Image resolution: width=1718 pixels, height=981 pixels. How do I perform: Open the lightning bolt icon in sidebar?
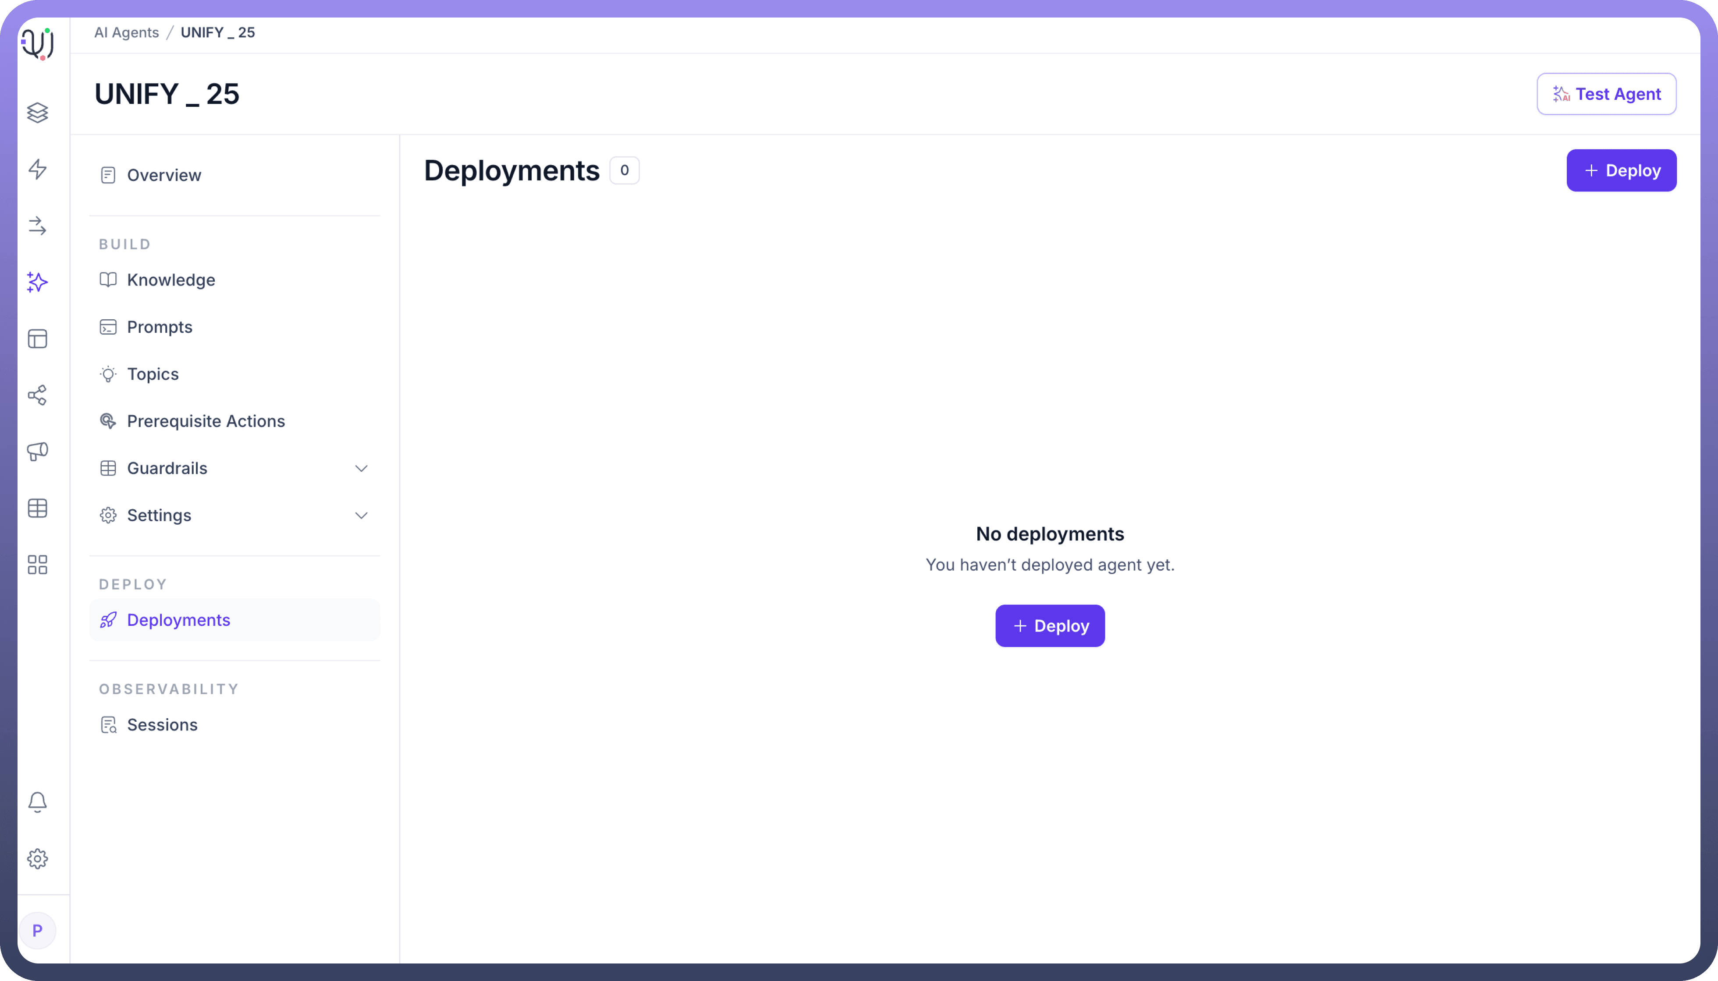(x=38, y=169)
